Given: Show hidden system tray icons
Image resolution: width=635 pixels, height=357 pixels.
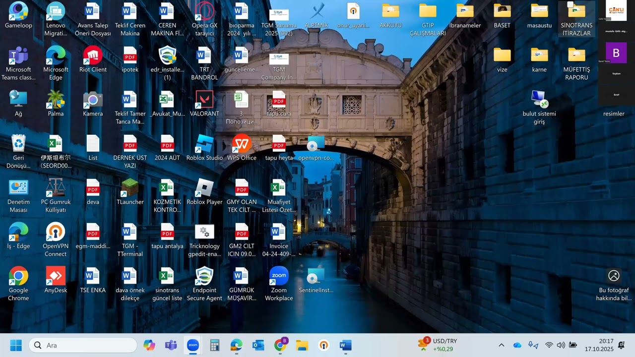Looking at the screenshot, I should tap(501, 345).
